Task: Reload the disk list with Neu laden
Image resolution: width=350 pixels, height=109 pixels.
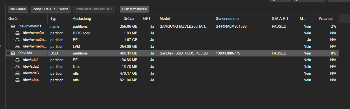Action: [x=18, y=9]
